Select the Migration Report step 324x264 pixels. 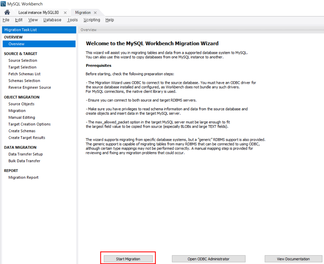(x=23, y=177)
